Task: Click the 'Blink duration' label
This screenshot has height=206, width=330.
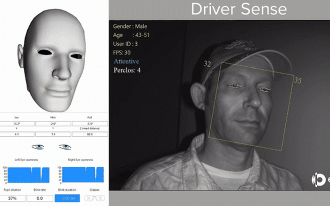Action: click(67, 190)
